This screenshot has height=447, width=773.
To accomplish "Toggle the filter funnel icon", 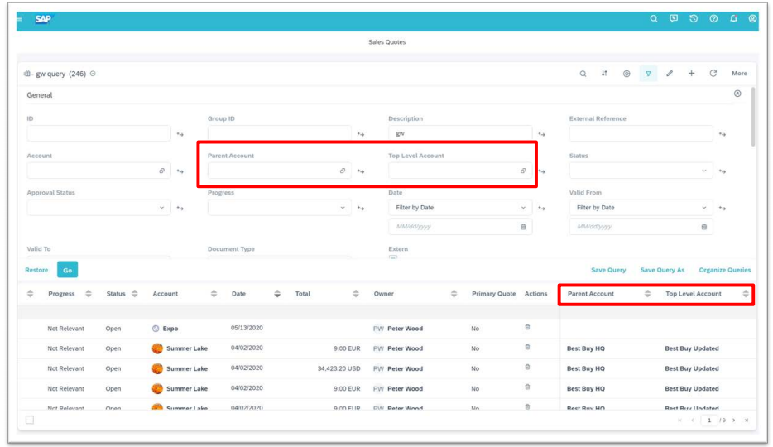I will 648,74.
